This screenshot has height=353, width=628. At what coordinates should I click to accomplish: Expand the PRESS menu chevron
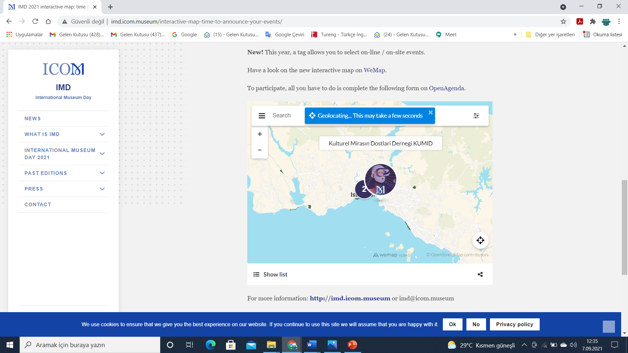(x=102, y=189)
